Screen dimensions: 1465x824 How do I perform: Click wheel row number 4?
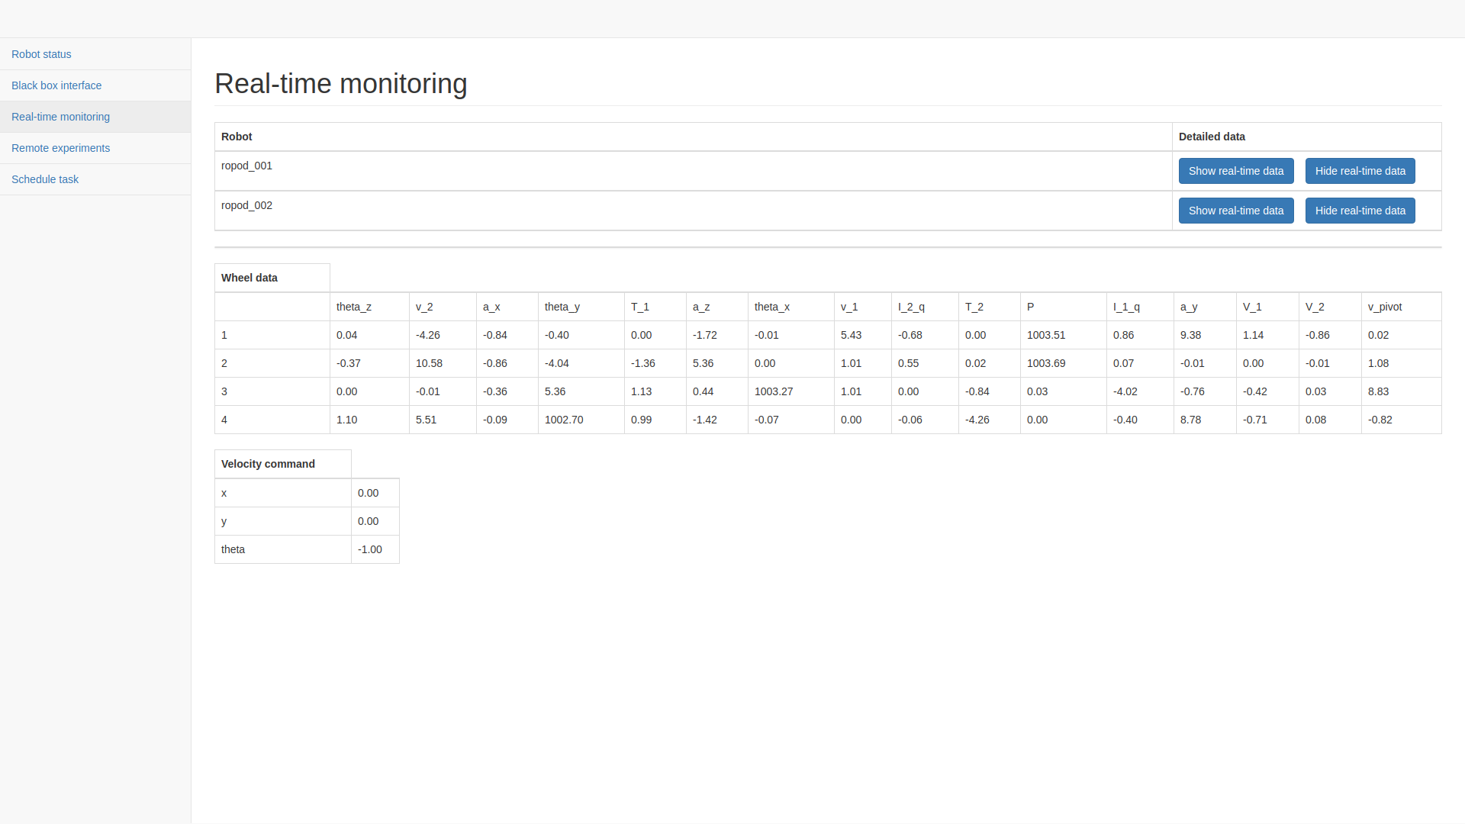(x=224, y=420)
